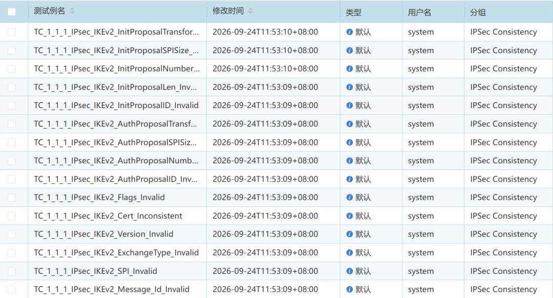The height and width of the screenshot is (298, 553).
Task: Check the SPI_Invalid test case checkbox
Action: [x=12, y=271]
